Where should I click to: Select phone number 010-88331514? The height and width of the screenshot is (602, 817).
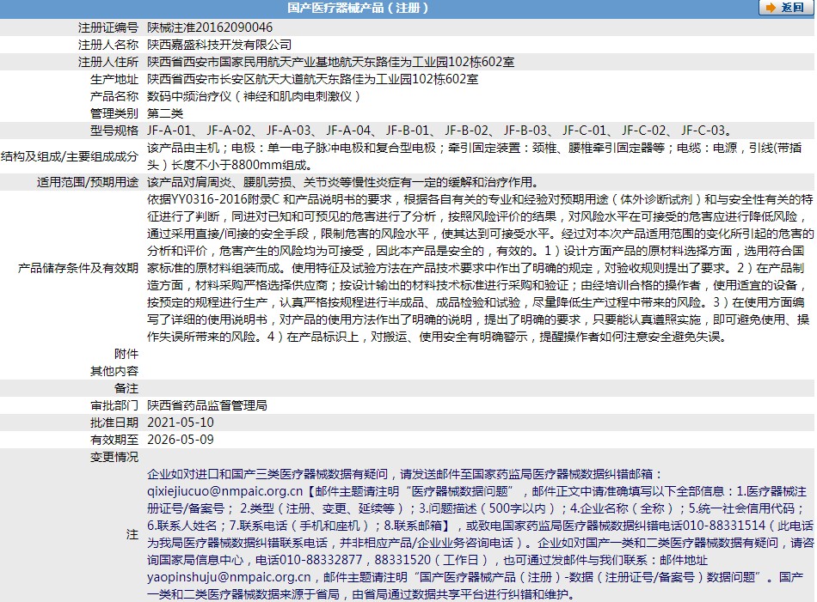(x=724, y=526)
